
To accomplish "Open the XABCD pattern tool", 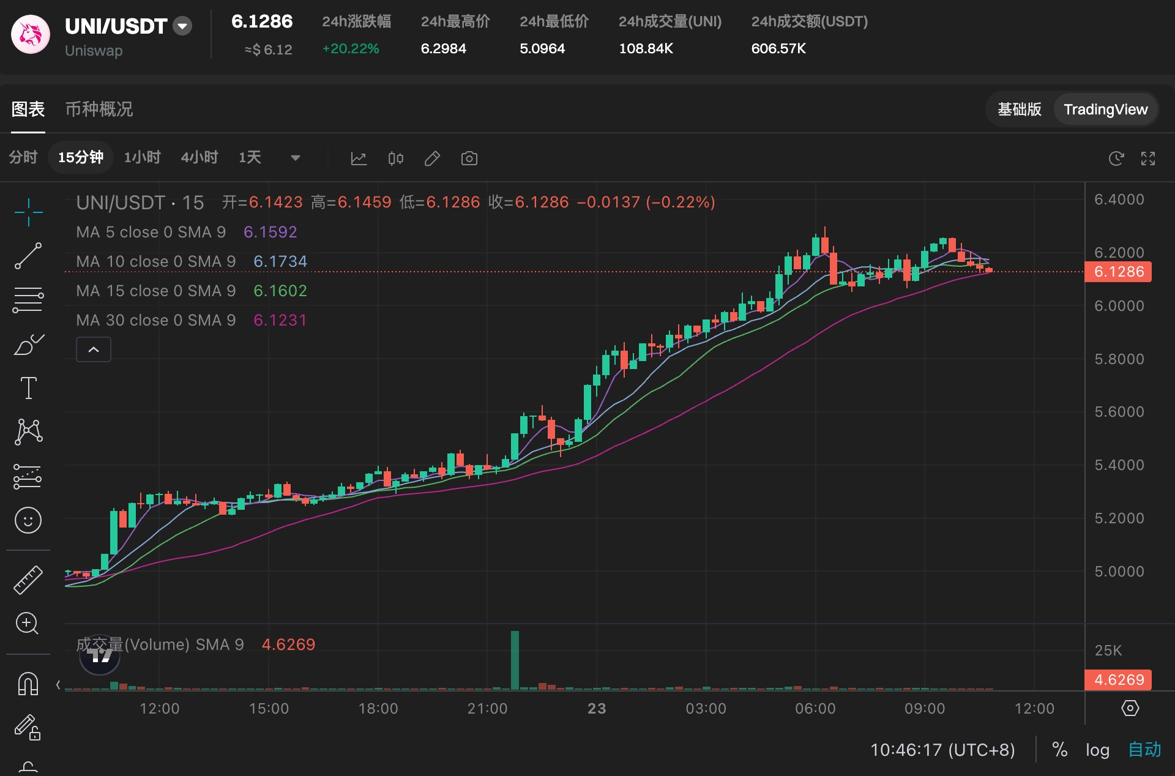I will point(28,431).
